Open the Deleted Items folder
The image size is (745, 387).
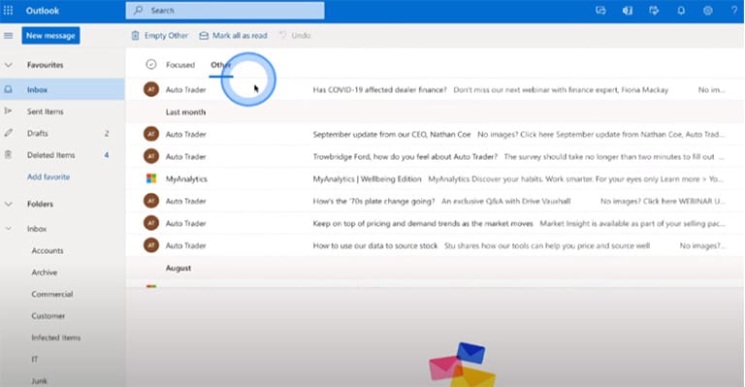pos(62,155)
